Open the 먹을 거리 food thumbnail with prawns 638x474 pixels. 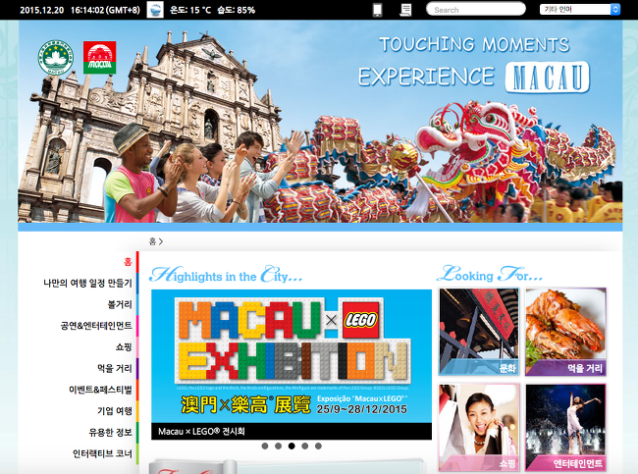(565, 332)
